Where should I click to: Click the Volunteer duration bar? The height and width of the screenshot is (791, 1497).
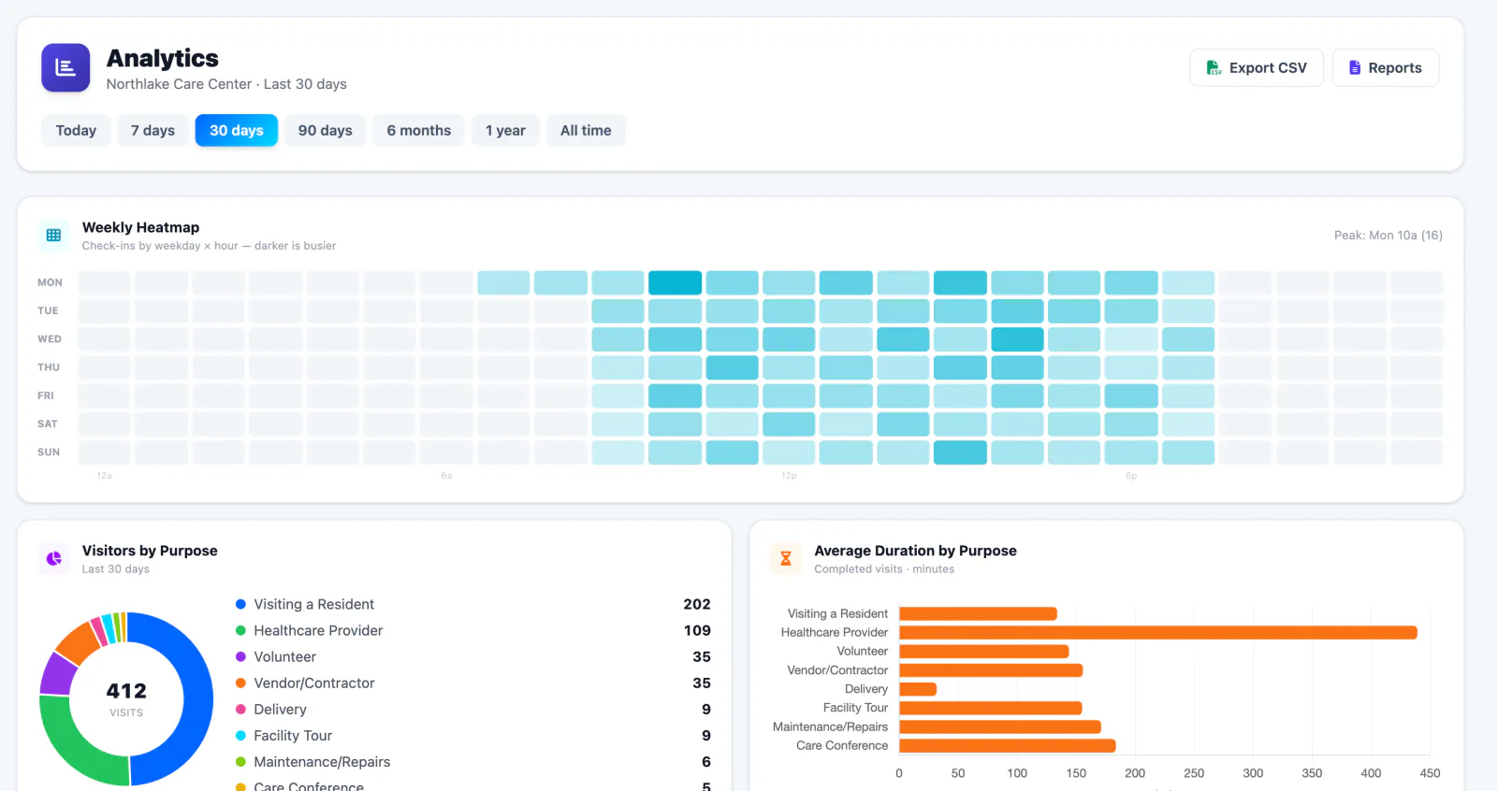pos(984,651)
